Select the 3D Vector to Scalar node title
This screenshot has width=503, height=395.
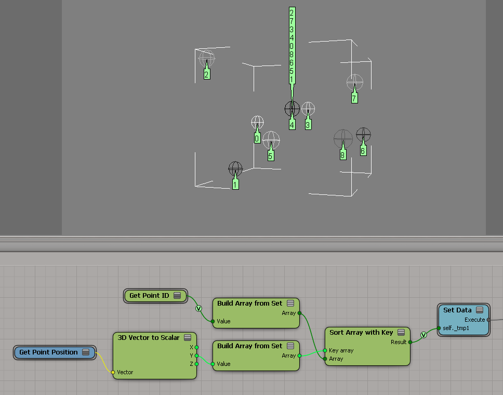coord(148,338)
